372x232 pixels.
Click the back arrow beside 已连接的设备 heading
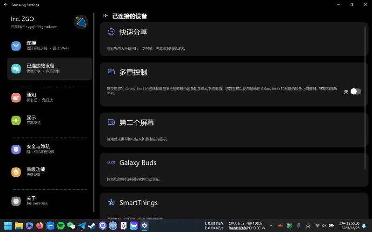coord(106,16)
